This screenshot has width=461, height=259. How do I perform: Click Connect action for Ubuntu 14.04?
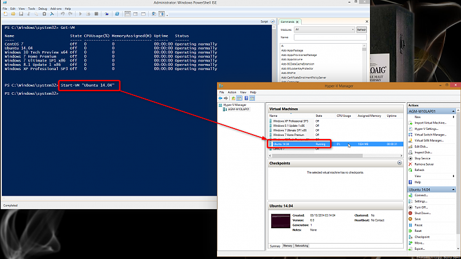421,195
